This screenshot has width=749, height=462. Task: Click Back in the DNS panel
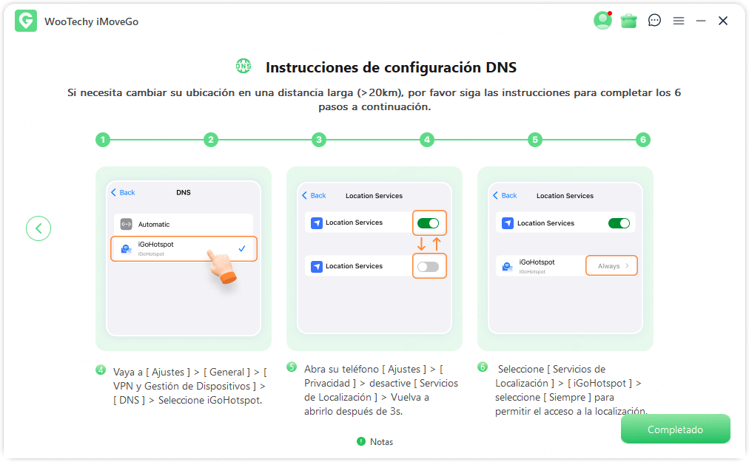[122, 192]
